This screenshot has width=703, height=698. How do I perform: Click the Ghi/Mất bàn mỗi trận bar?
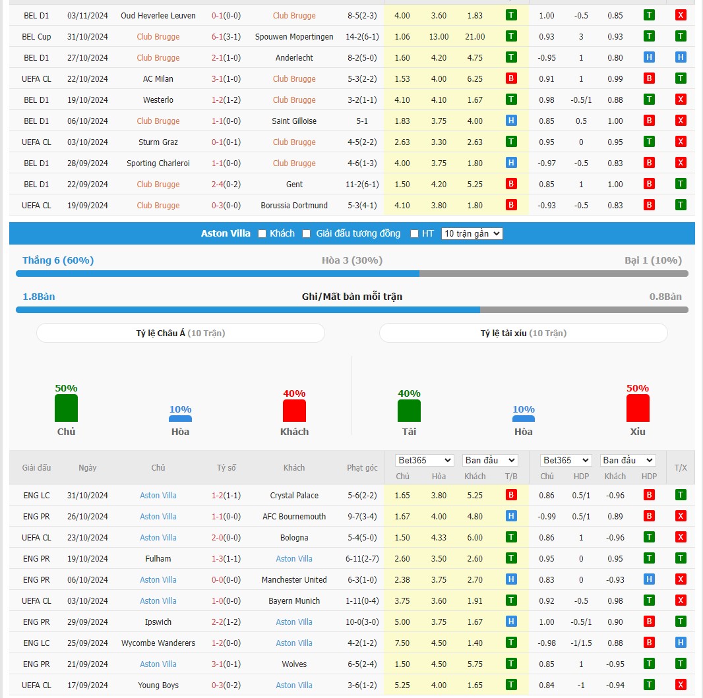[352, 310]
